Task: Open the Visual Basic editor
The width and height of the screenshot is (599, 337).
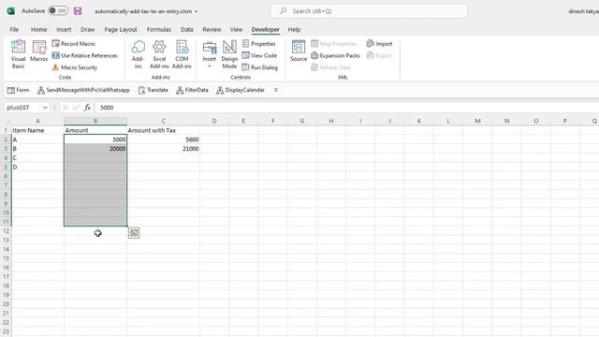Action: [18, 54]
